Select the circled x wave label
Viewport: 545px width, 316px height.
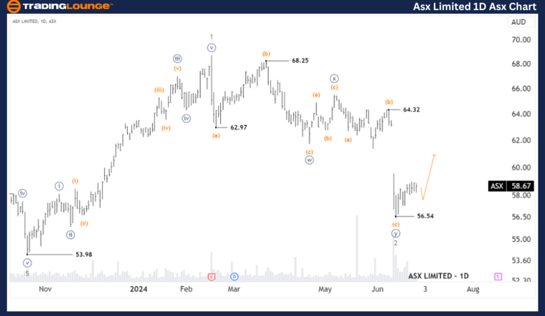[334, 78]
